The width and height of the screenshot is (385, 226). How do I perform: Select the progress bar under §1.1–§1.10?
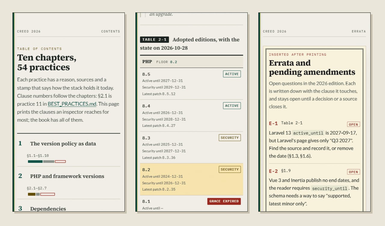tap(47, 161)
